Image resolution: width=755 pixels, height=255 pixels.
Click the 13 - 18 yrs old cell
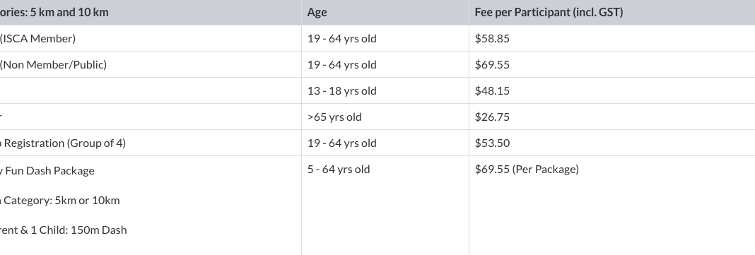[x=342, y=90]
